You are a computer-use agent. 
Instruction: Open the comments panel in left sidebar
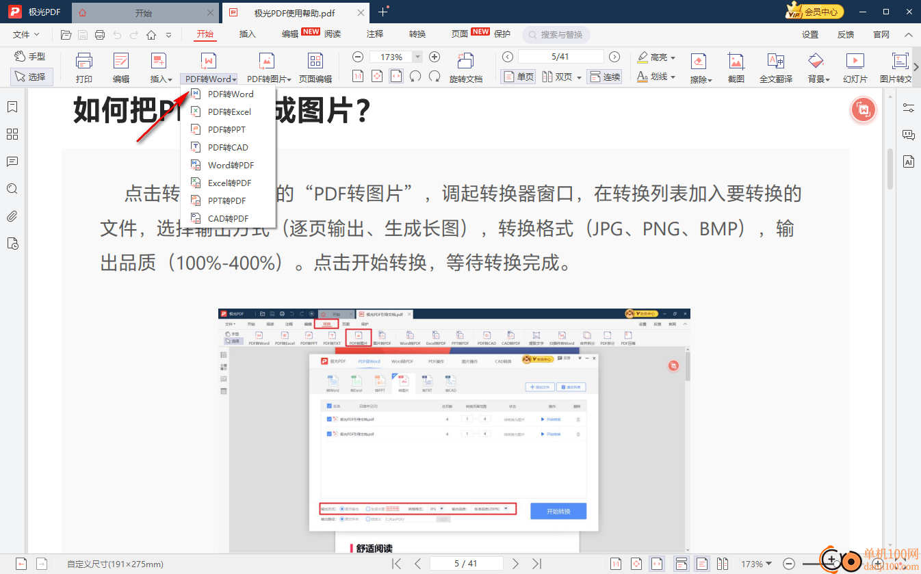(12, 161)
